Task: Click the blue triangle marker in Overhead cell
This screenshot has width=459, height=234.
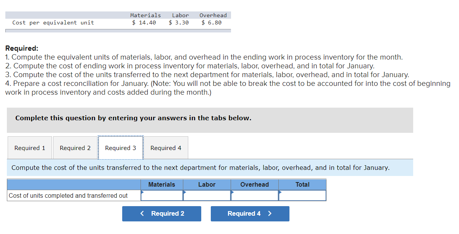Action: click(232, 192)
